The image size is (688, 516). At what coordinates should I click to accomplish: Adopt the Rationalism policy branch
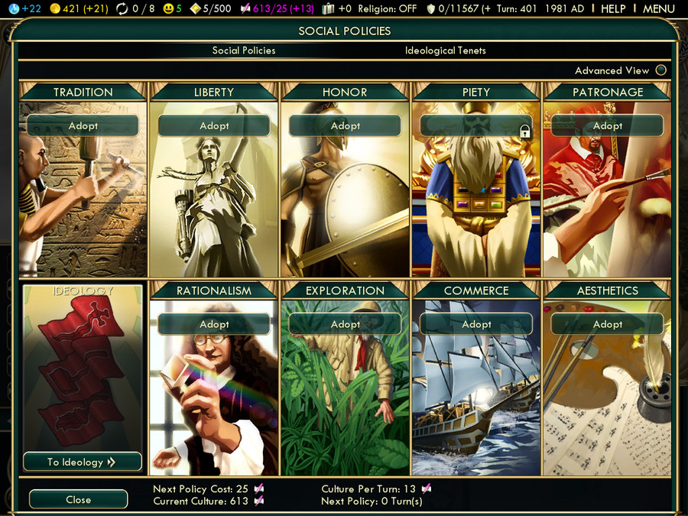tap(214, 324)
